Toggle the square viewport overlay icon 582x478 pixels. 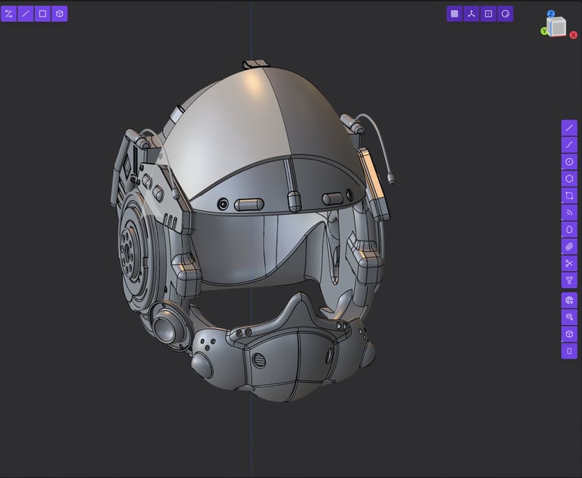(x=489, y=14)
